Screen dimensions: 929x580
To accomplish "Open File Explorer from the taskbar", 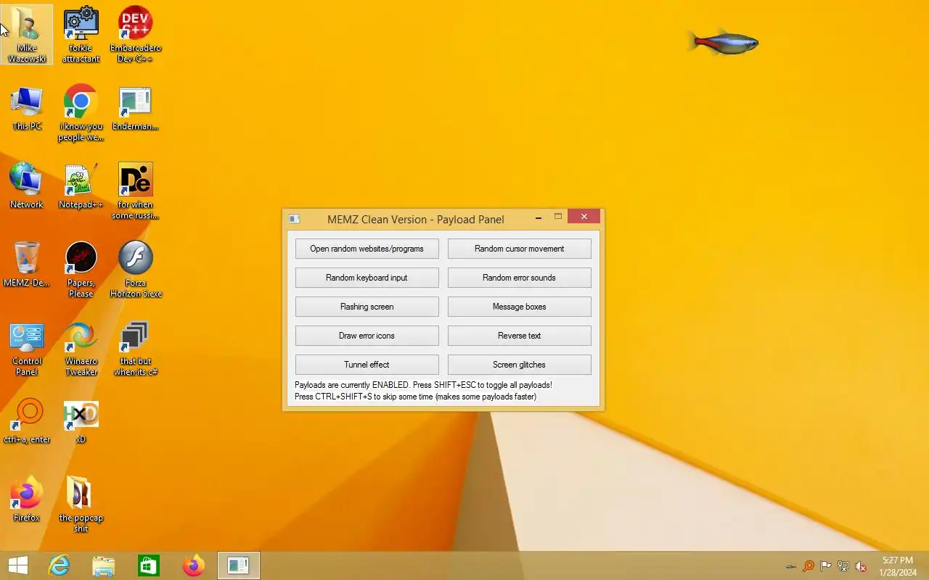I will click(104, 565).
